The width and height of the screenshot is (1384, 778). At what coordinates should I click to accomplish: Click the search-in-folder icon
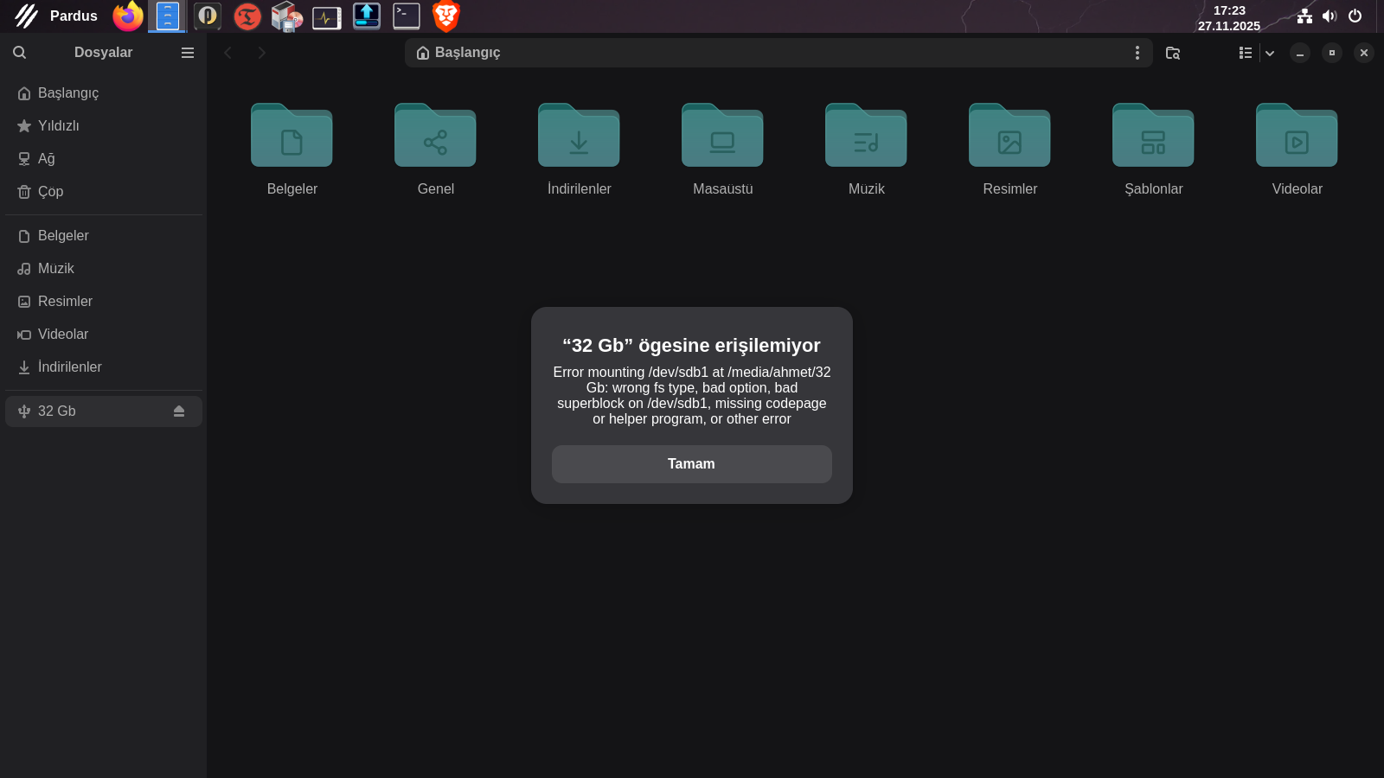(x=1173, y=53)
